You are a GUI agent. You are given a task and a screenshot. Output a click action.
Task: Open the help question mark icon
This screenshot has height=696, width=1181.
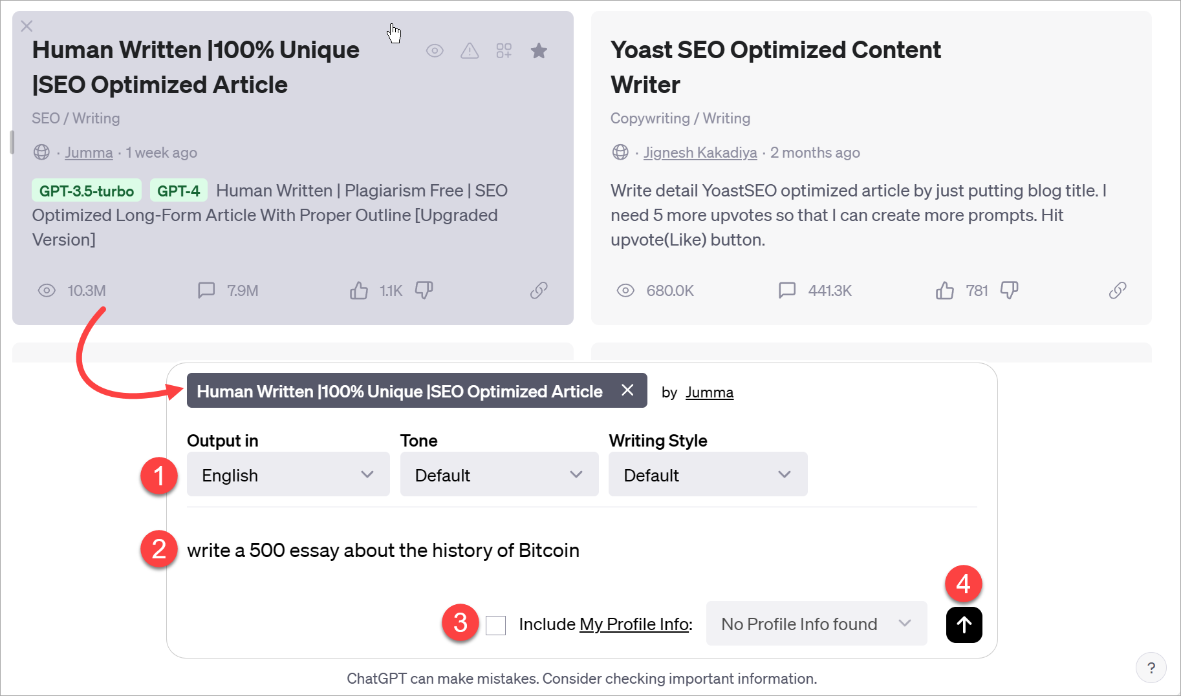tap(1151, 668)
